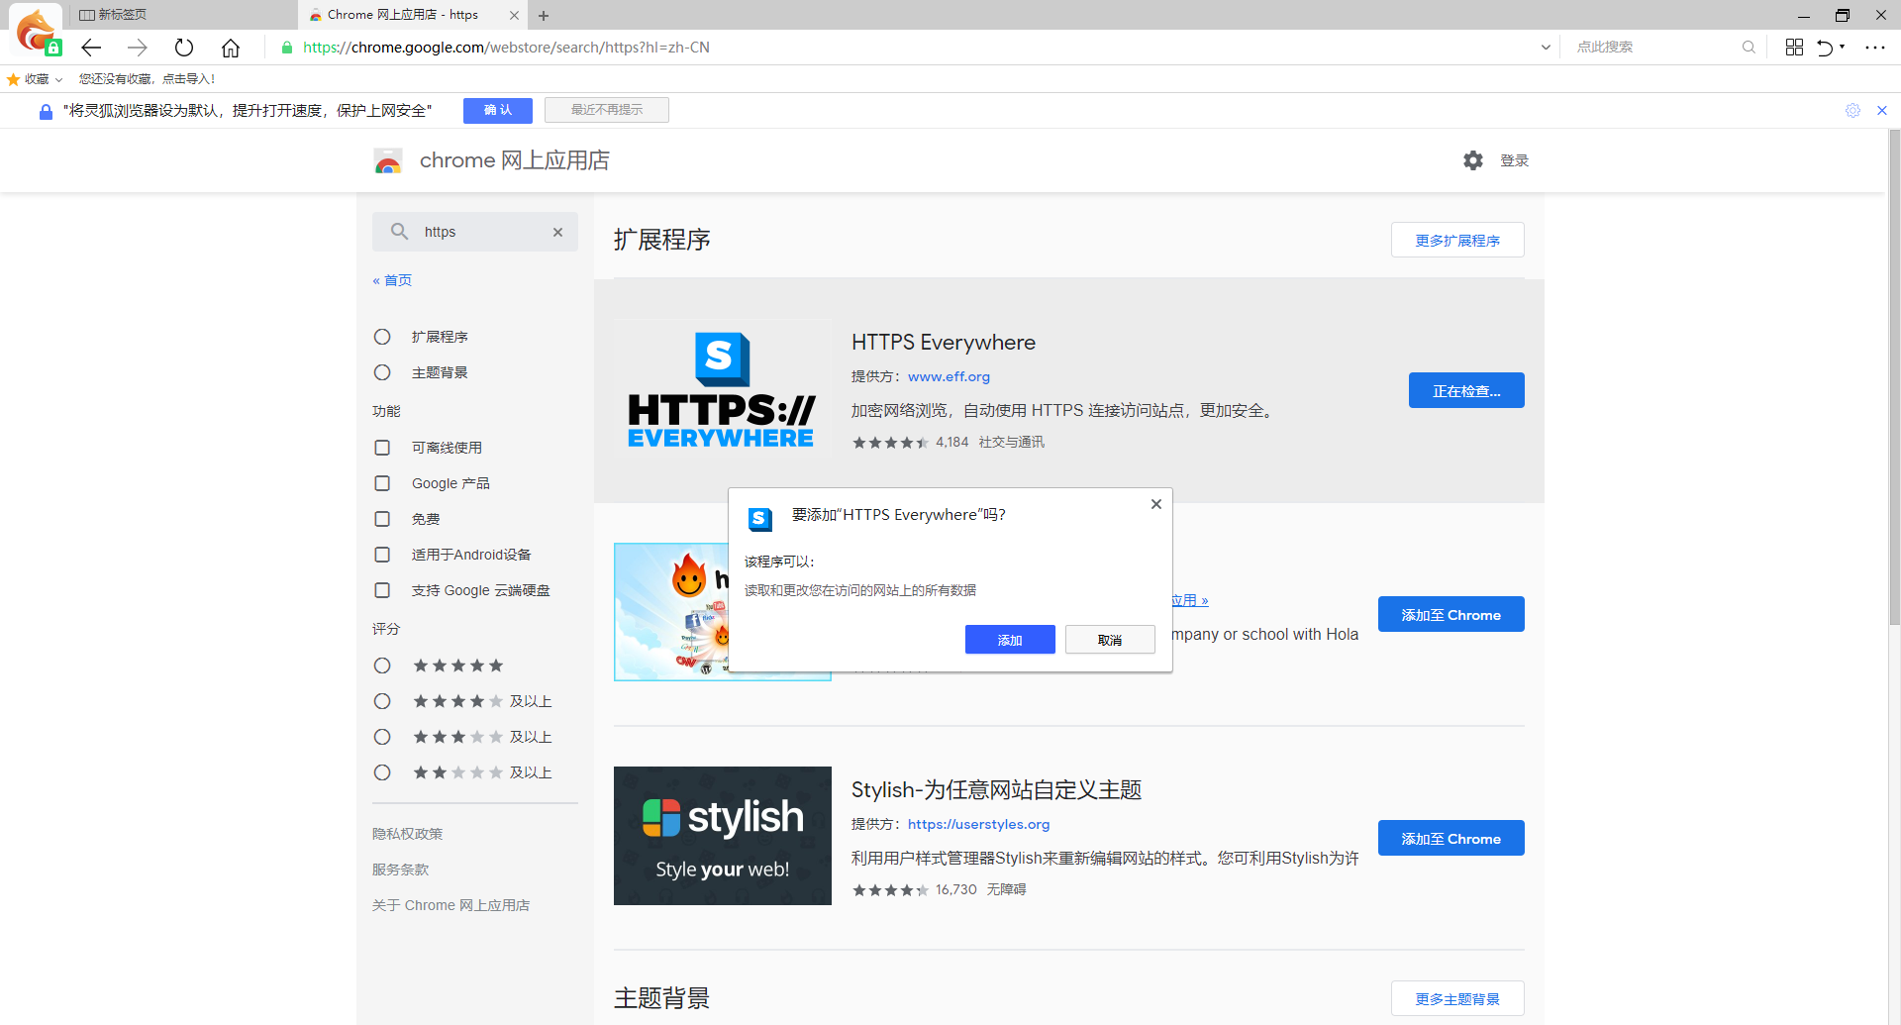Image resolution: width=1901 pixels, height=1025 pixels.
Task: Open 关于 Chrome 网上应用店 link
Action: [450, 905]
